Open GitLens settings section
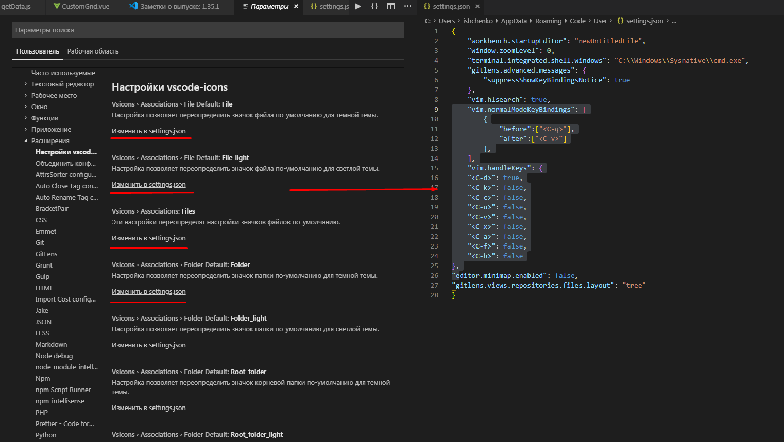 click(x=46, y=254)
